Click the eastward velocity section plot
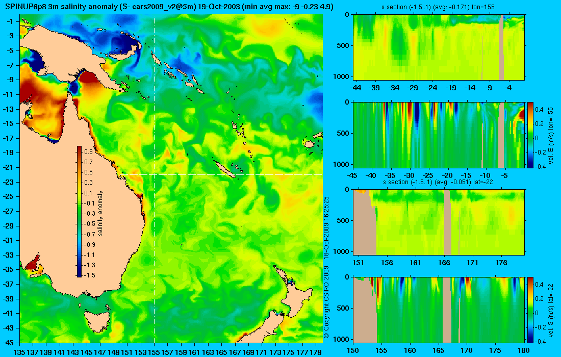 pos(439,135)
